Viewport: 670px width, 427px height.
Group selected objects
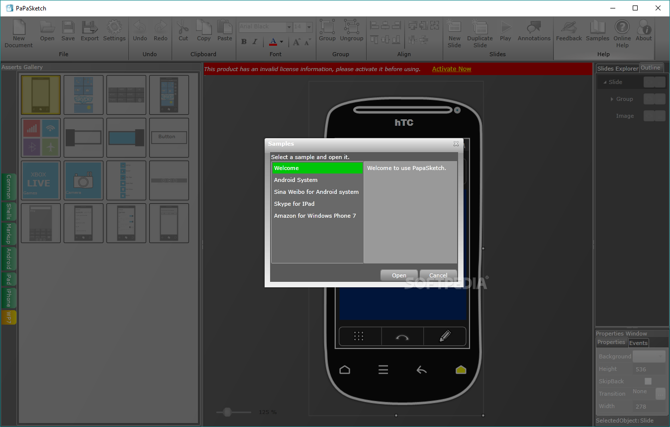click(x=327, y=27)
